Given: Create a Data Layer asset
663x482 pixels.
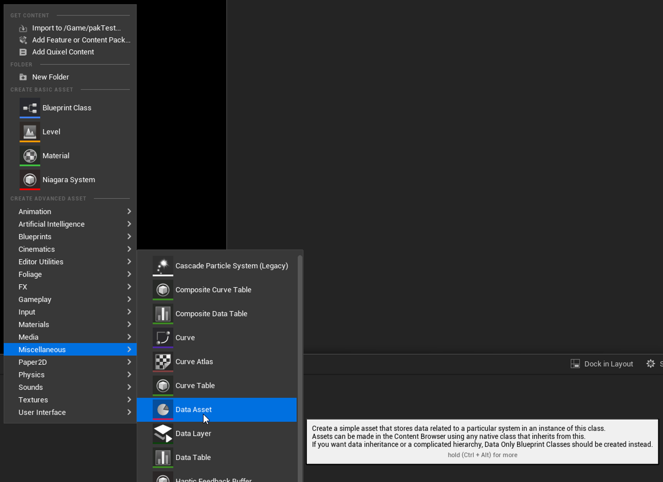Looking at the screenshot, I should click(217, 434).
